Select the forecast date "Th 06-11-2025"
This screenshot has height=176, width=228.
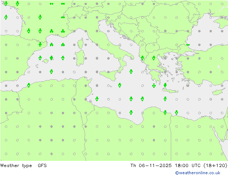pos(151,165)
